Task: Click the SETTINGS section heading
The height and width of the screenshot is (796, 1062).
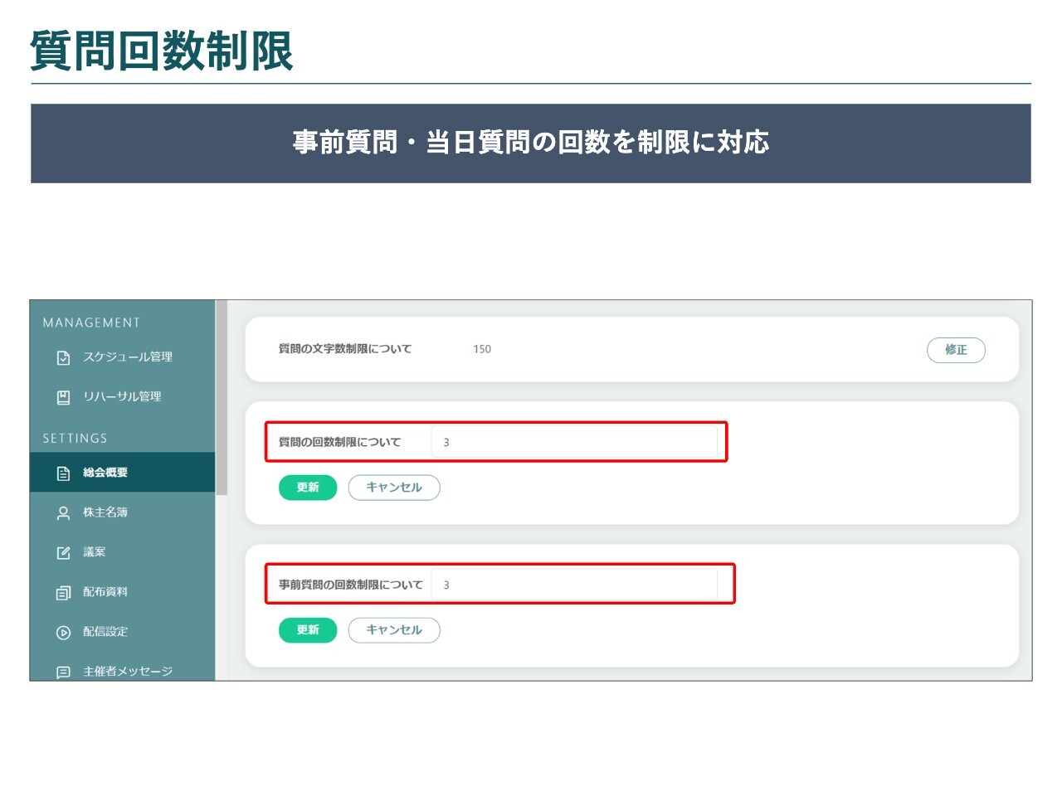Action: (75, 438)
